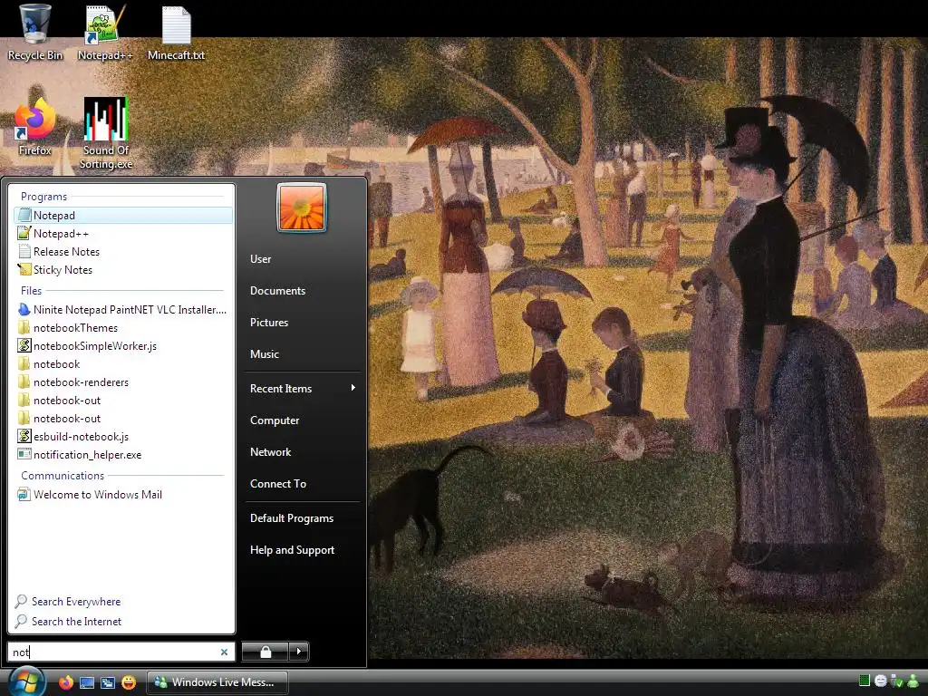
Task: Open the notebook folder result
Action: [123, 364]
